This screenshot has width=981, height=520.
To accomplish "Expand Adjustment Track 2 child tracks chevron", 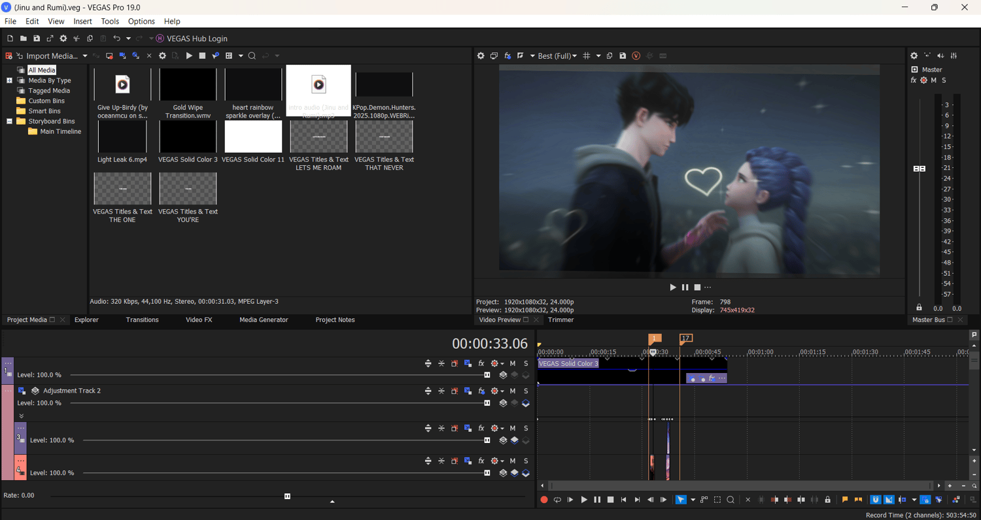I will [22, 415].
